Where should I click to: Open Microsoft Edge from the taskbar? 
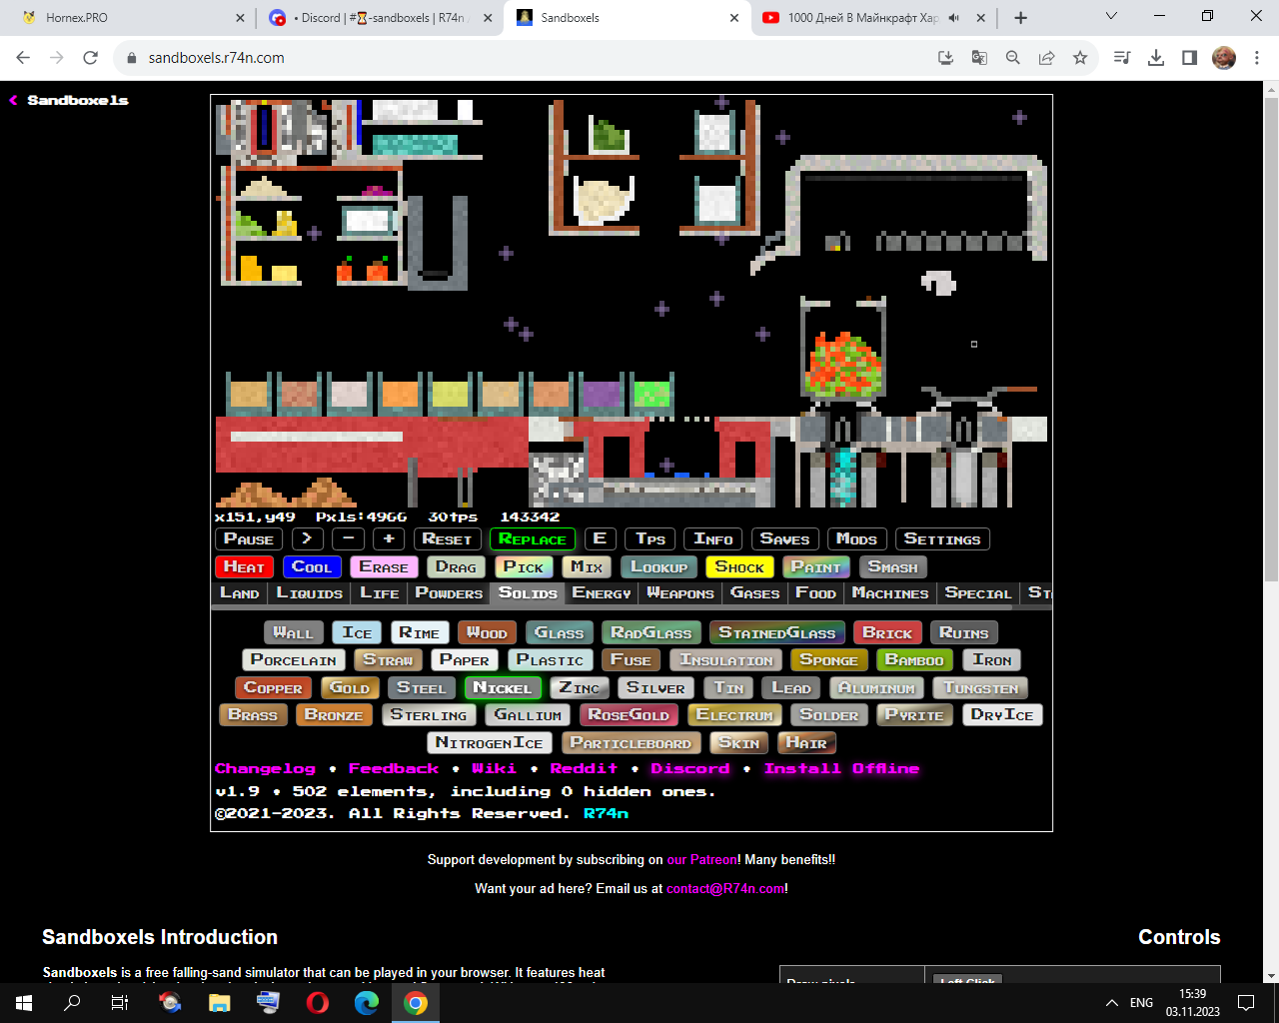367,1003
